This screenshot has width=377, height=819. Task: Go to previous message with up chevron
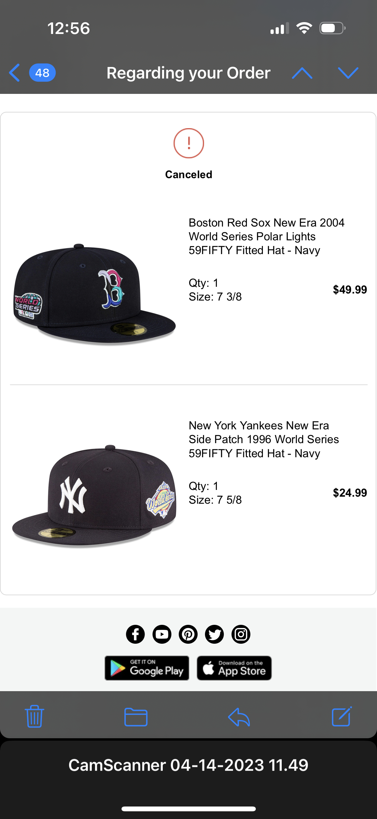[302, 73]
